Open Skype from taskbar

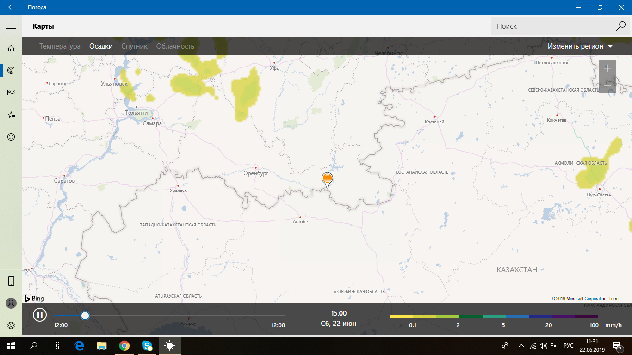point(147,345)
